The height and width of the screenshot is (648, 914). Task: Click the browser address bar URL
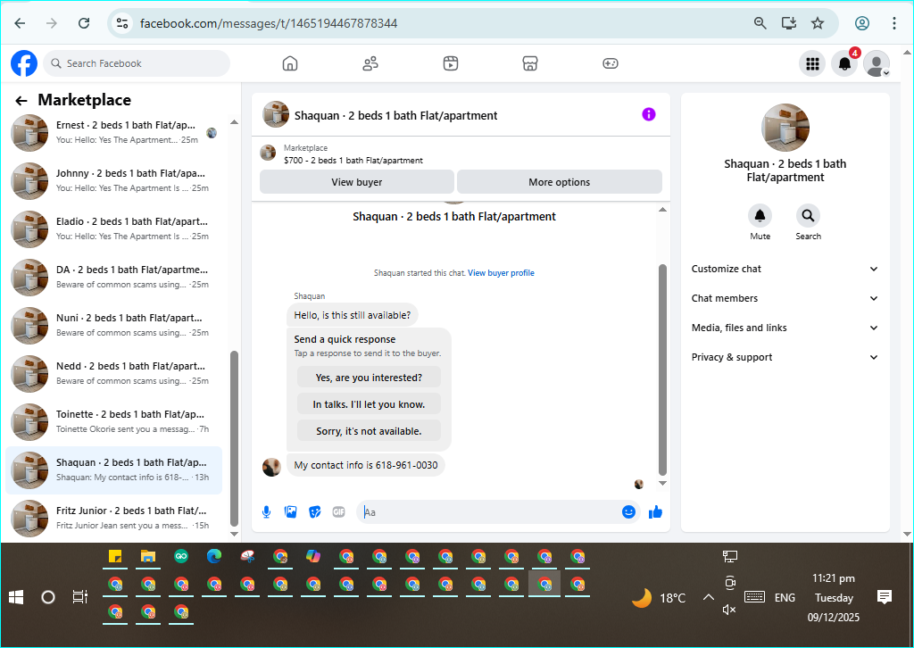269,23
